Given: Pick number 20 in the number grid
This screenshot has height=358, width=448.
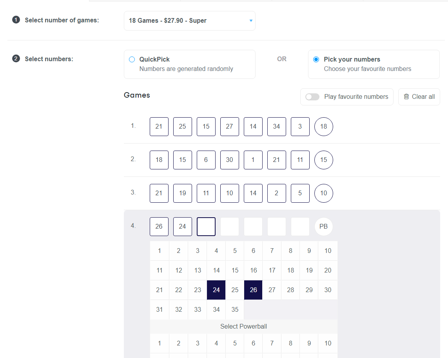Looking at the screenshot, I should point(328,270).
